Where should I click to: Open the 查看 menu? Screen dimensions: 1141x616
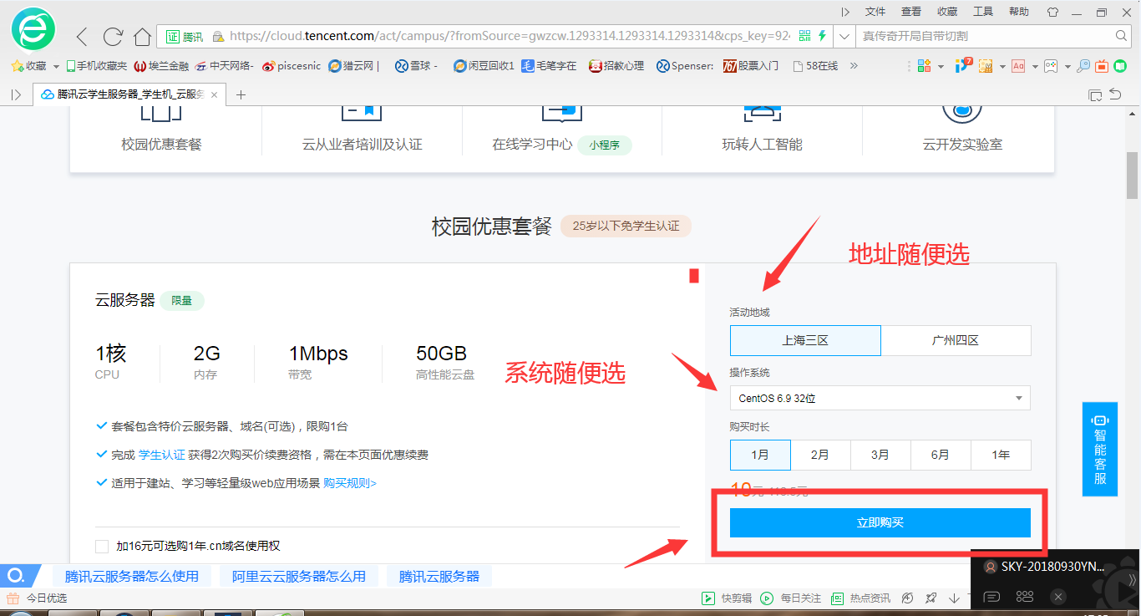pyautogui.click(x=911, y=12)
